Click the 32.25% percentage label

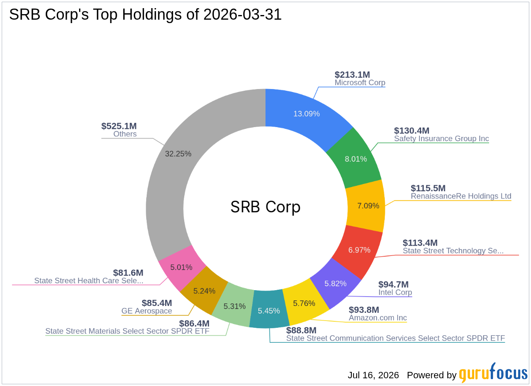[178, 154]
